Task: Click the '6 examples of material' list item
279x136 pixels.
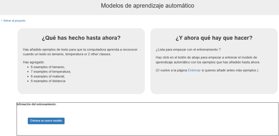Action: 48,76
